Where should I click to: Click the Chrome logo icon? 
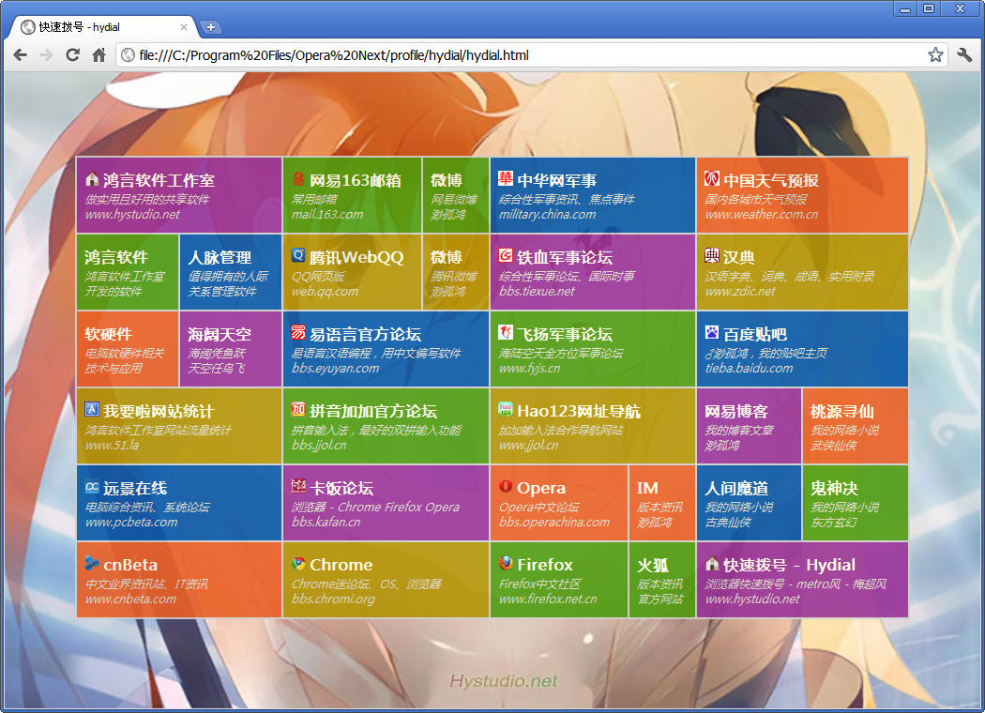[298, 563]
